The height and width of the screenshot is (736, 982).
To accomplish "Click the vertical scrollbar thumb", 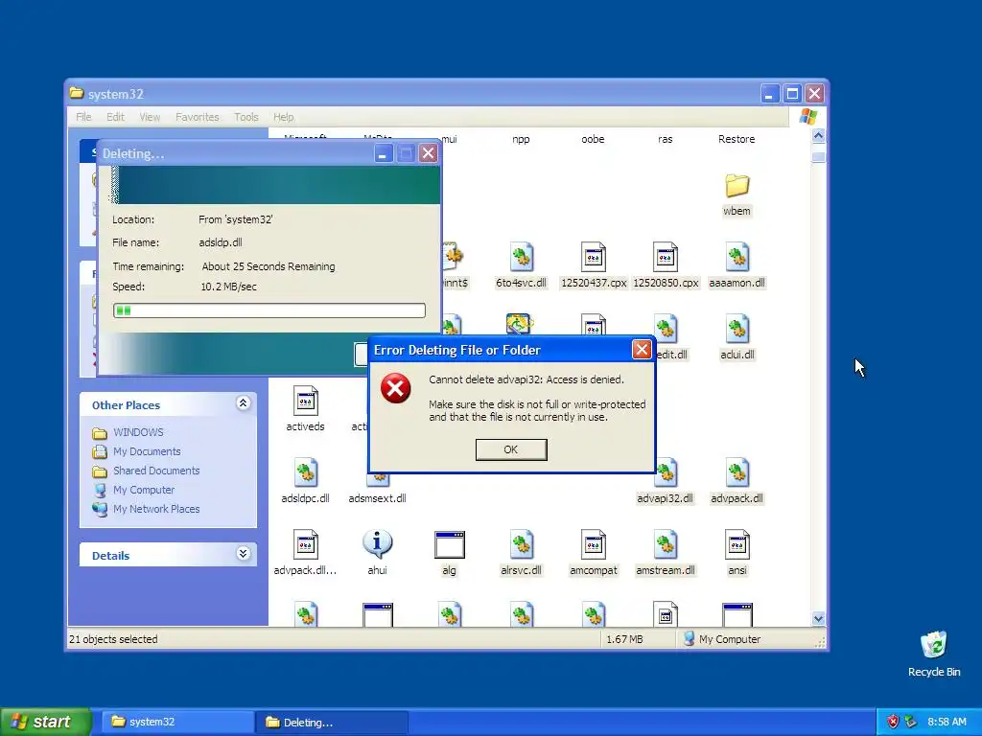I will tap(818, 156).
